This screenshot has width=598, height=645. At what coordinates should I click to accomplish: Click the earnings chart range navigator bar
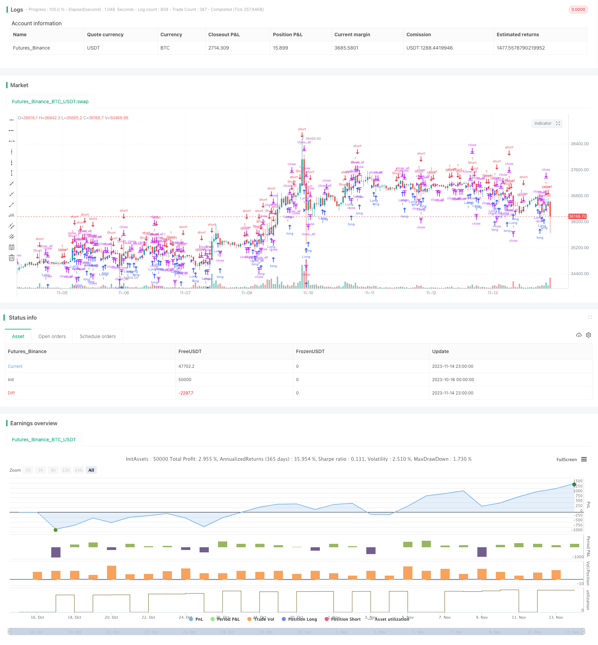[297, 632]
